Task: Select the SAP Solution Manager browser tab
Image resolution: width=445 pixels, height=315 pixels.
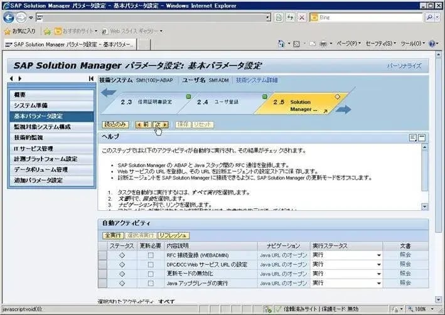Action: tap(70, 45)
